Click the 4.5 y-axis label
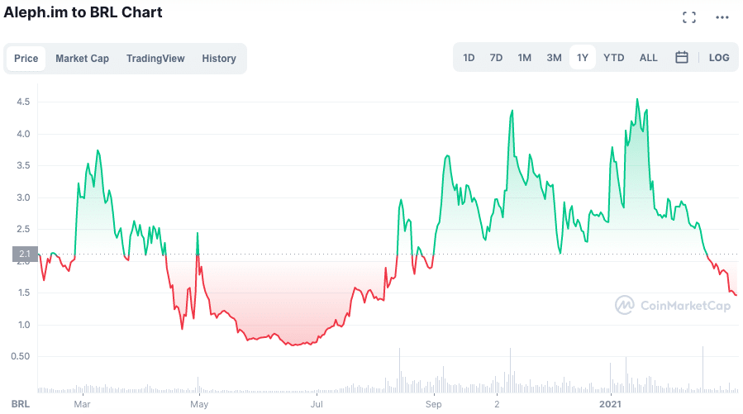The height and width of the screenshot is (414, 743). click(x=23, y=102)
